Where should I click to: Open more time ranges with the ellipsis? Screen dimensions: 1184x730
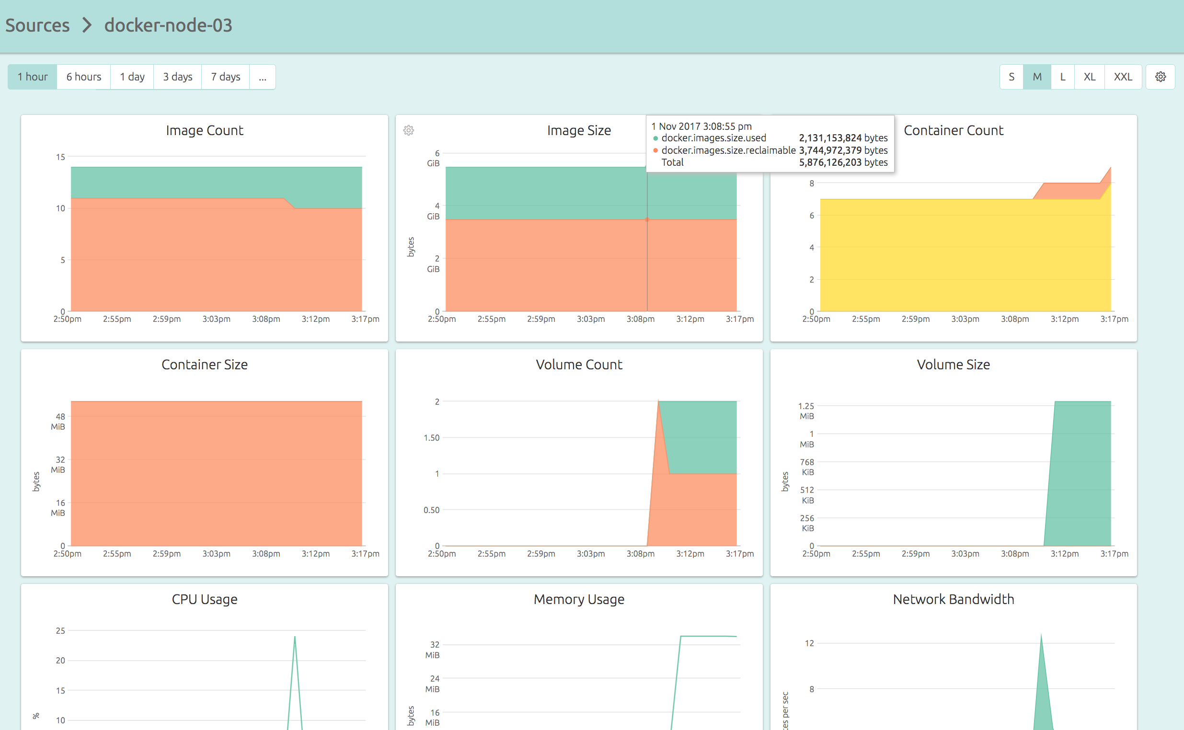click(262, 77)
